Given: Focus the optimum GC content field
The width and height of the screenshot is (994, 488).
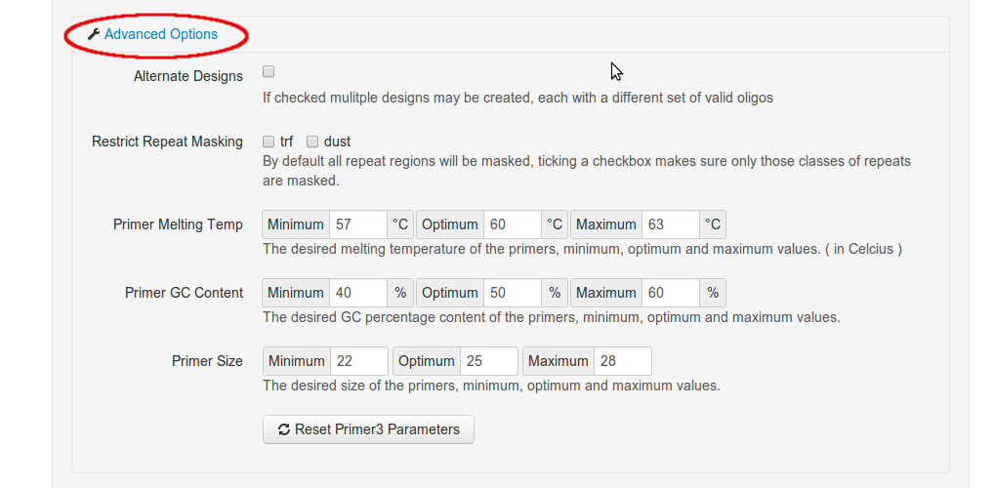Looking at the screenshot, I should pyautogui.click(x=512, y=293).
